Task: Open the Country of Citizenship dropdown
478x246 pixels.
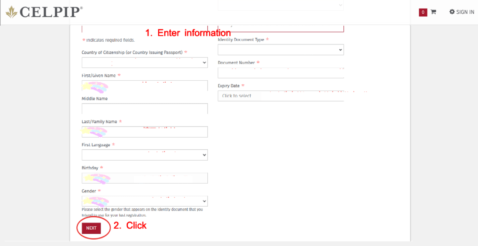Action: point(144,63)
